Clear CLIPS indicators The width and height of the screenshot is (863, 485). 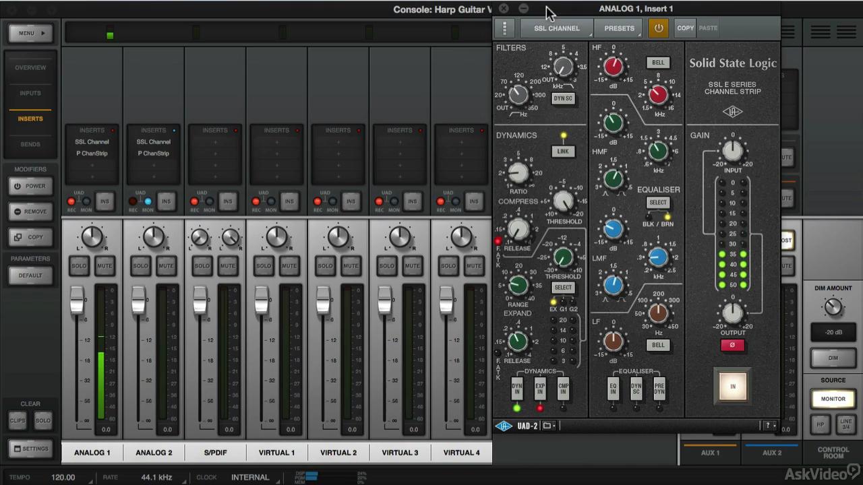tap(18, 421)
